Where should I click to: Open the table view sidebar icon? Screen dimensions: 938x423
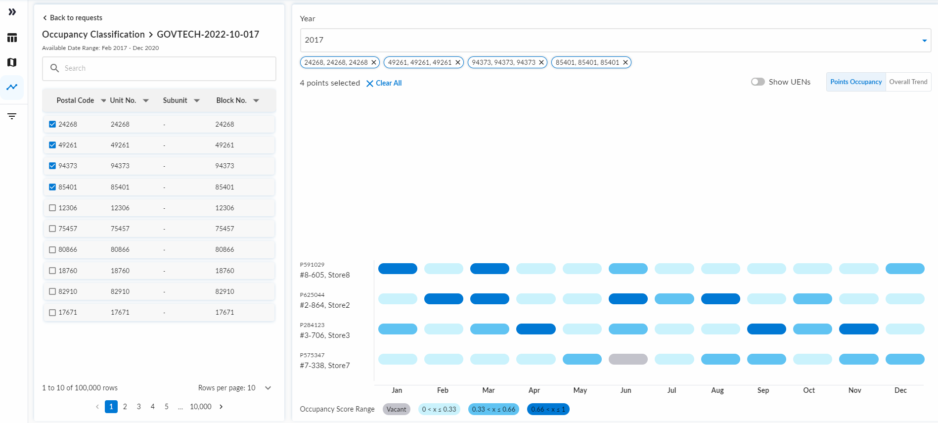pyautogui.click(x=12, y=38)
